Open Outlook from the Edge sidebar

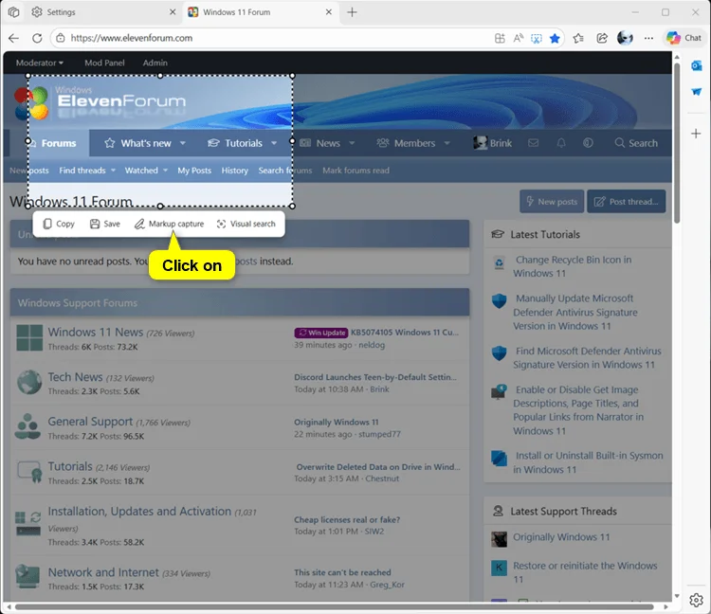coord(697,66)
